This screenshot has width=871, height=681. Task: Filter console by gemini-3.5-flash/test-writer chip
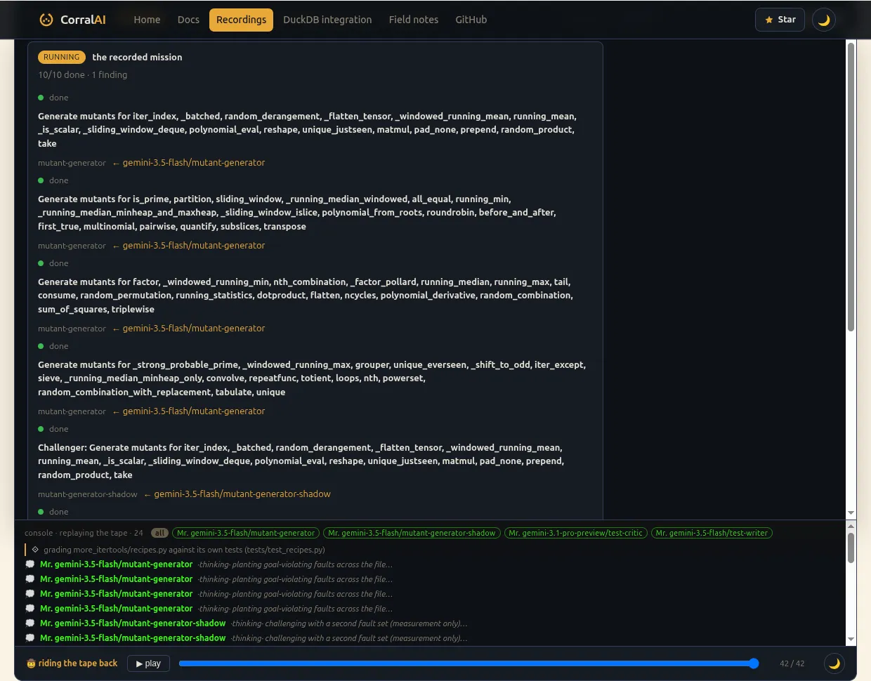point(712,533)
